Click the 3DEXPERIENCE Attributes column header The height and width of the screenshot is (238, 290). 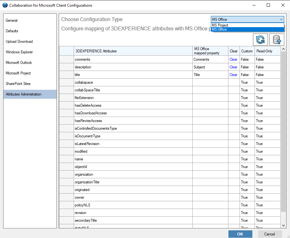(x=133, y=51)
